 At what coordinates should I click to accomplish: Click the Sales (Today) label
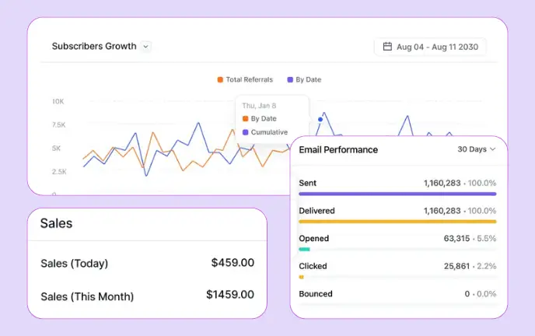click(x=75, y=264)
